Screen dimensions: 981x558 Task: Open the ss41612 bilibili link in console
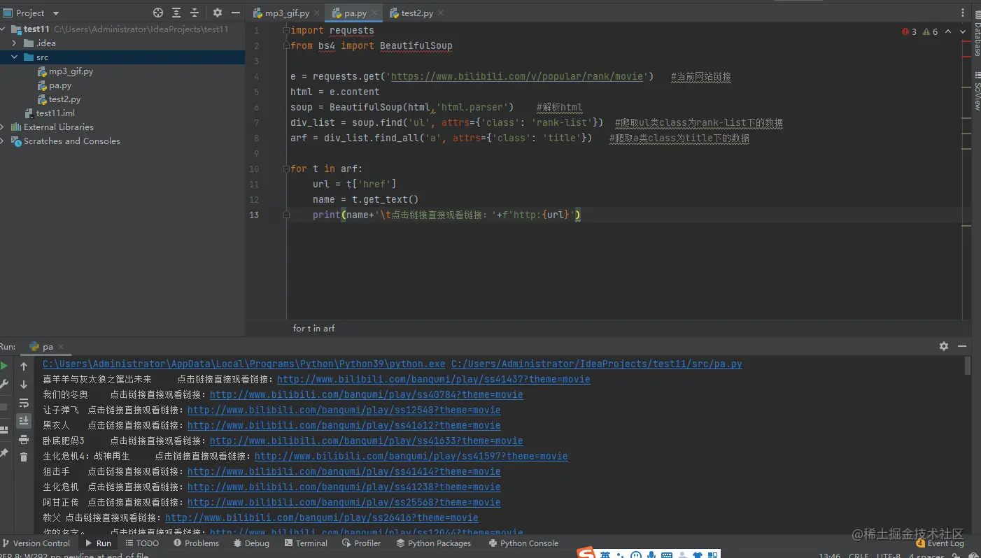344,425
